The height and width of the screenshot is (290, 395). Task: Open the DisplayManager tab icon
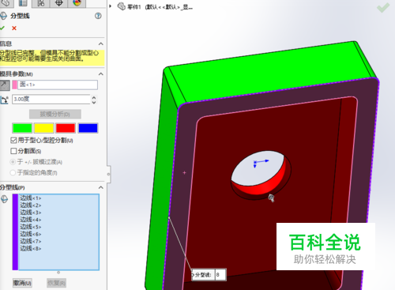coord(77,3)
